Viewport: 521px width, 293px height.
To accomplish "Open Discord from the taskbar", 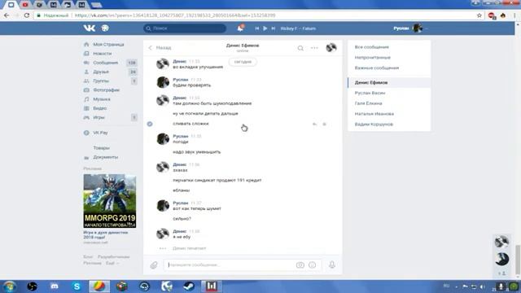I will (x=55, y=286).
